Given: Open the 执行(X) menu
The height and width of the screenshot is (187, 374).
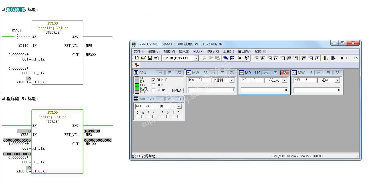Looking at the screenshot, I should pyautogui.click(x=213, y=51).
